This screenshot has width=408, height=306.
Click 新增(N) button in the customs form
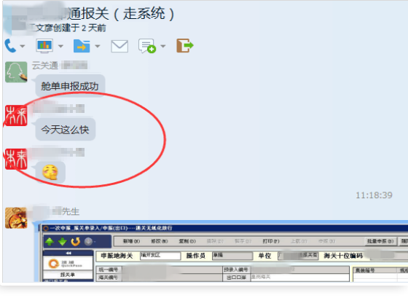pos(131,241)
